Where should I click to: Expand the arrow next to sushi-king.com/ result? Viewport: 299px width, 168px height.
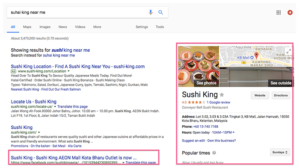[x=39, y=132]
